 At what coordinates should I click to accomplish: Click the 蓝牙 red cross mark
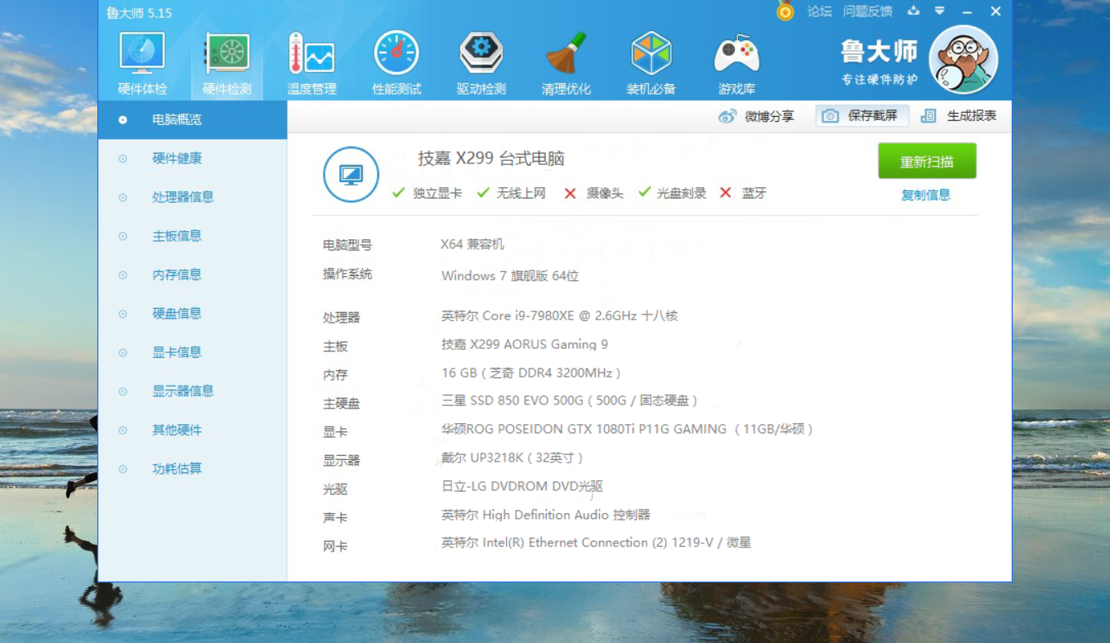[726, 193]
